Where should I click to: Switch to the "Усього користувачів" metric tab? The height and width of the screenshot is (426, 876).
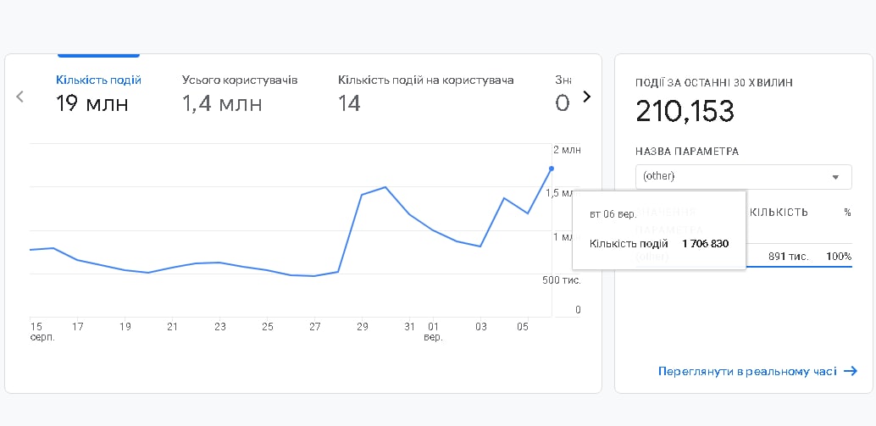240,92
